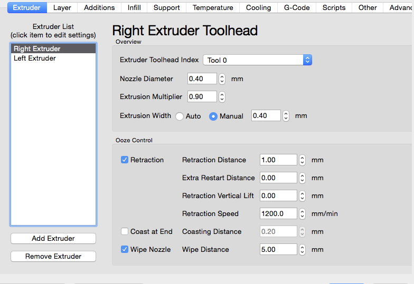Click the Retraction Speed stepper arrows

tap(303, 214)
